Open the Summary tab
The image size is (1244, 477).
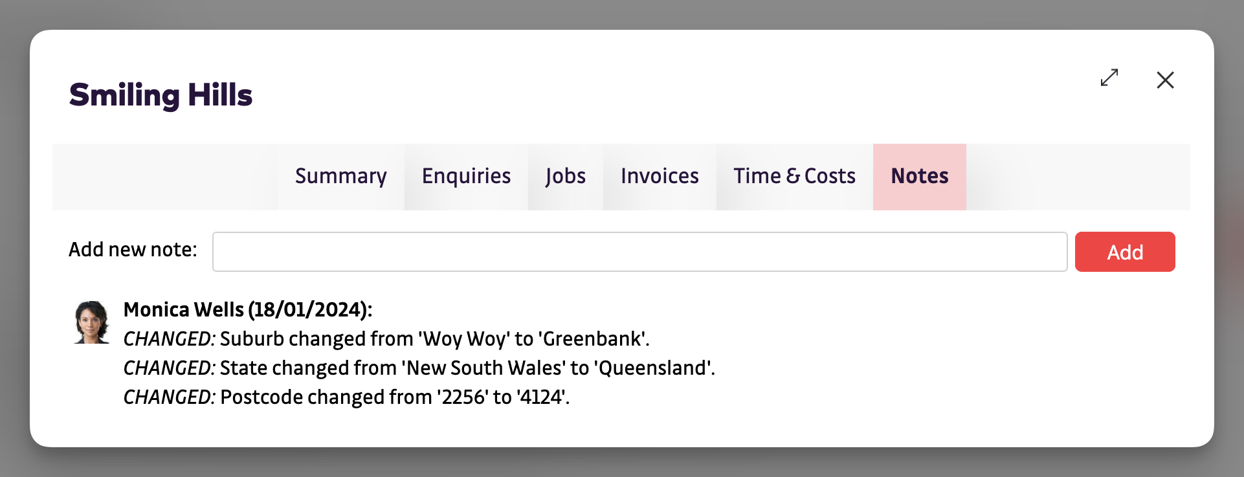(340, 176)
